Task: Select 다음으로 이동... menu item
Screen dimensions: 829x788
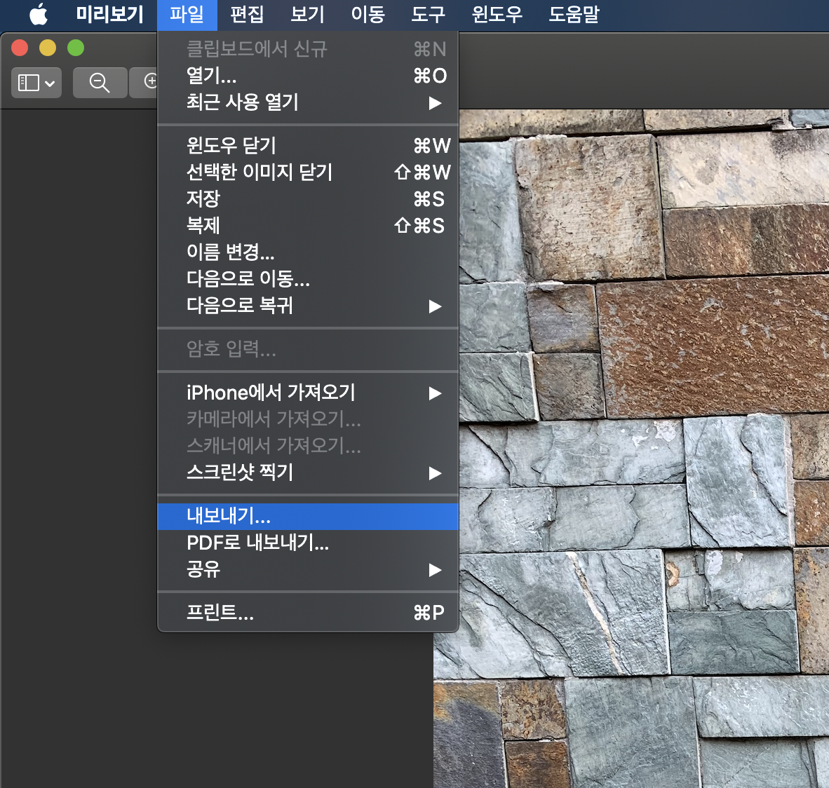Action: coord(308,279)
